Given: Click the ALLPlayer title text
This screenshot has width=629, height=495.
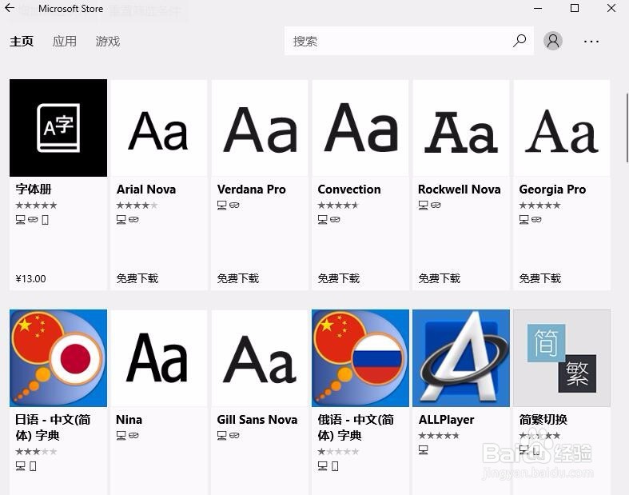Looking at the screenshot, I should click(446, 420).
